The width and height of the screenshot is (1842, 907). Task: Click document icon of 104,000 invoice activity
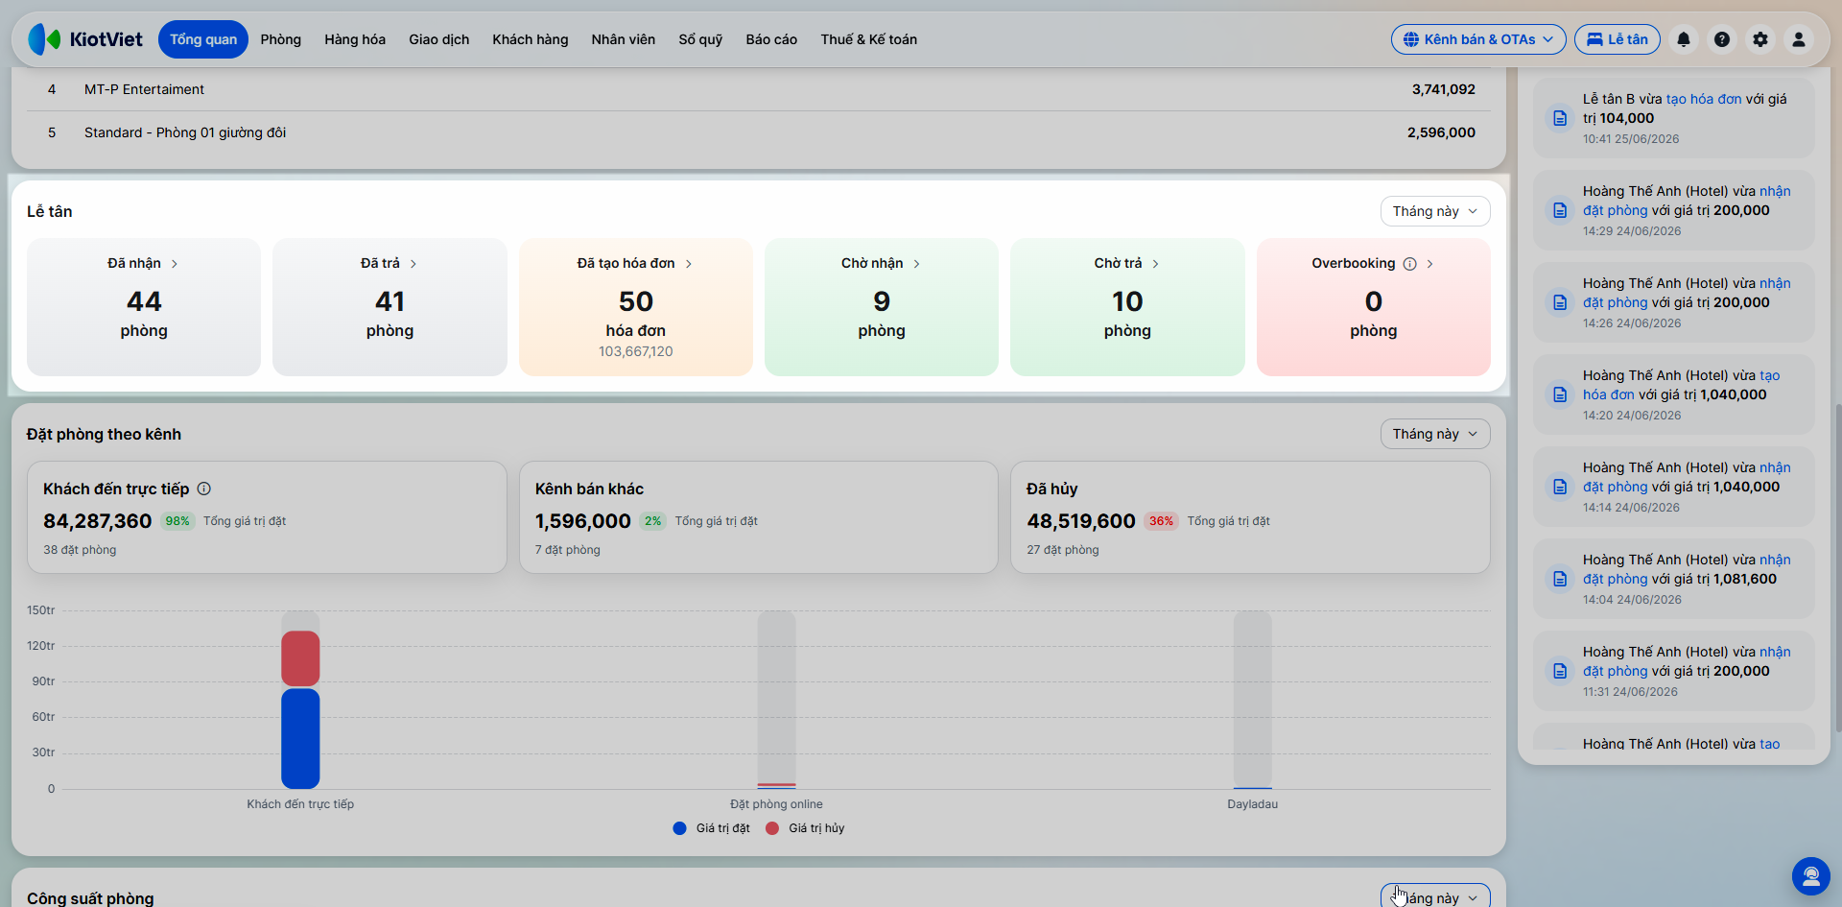(1560, 118)
